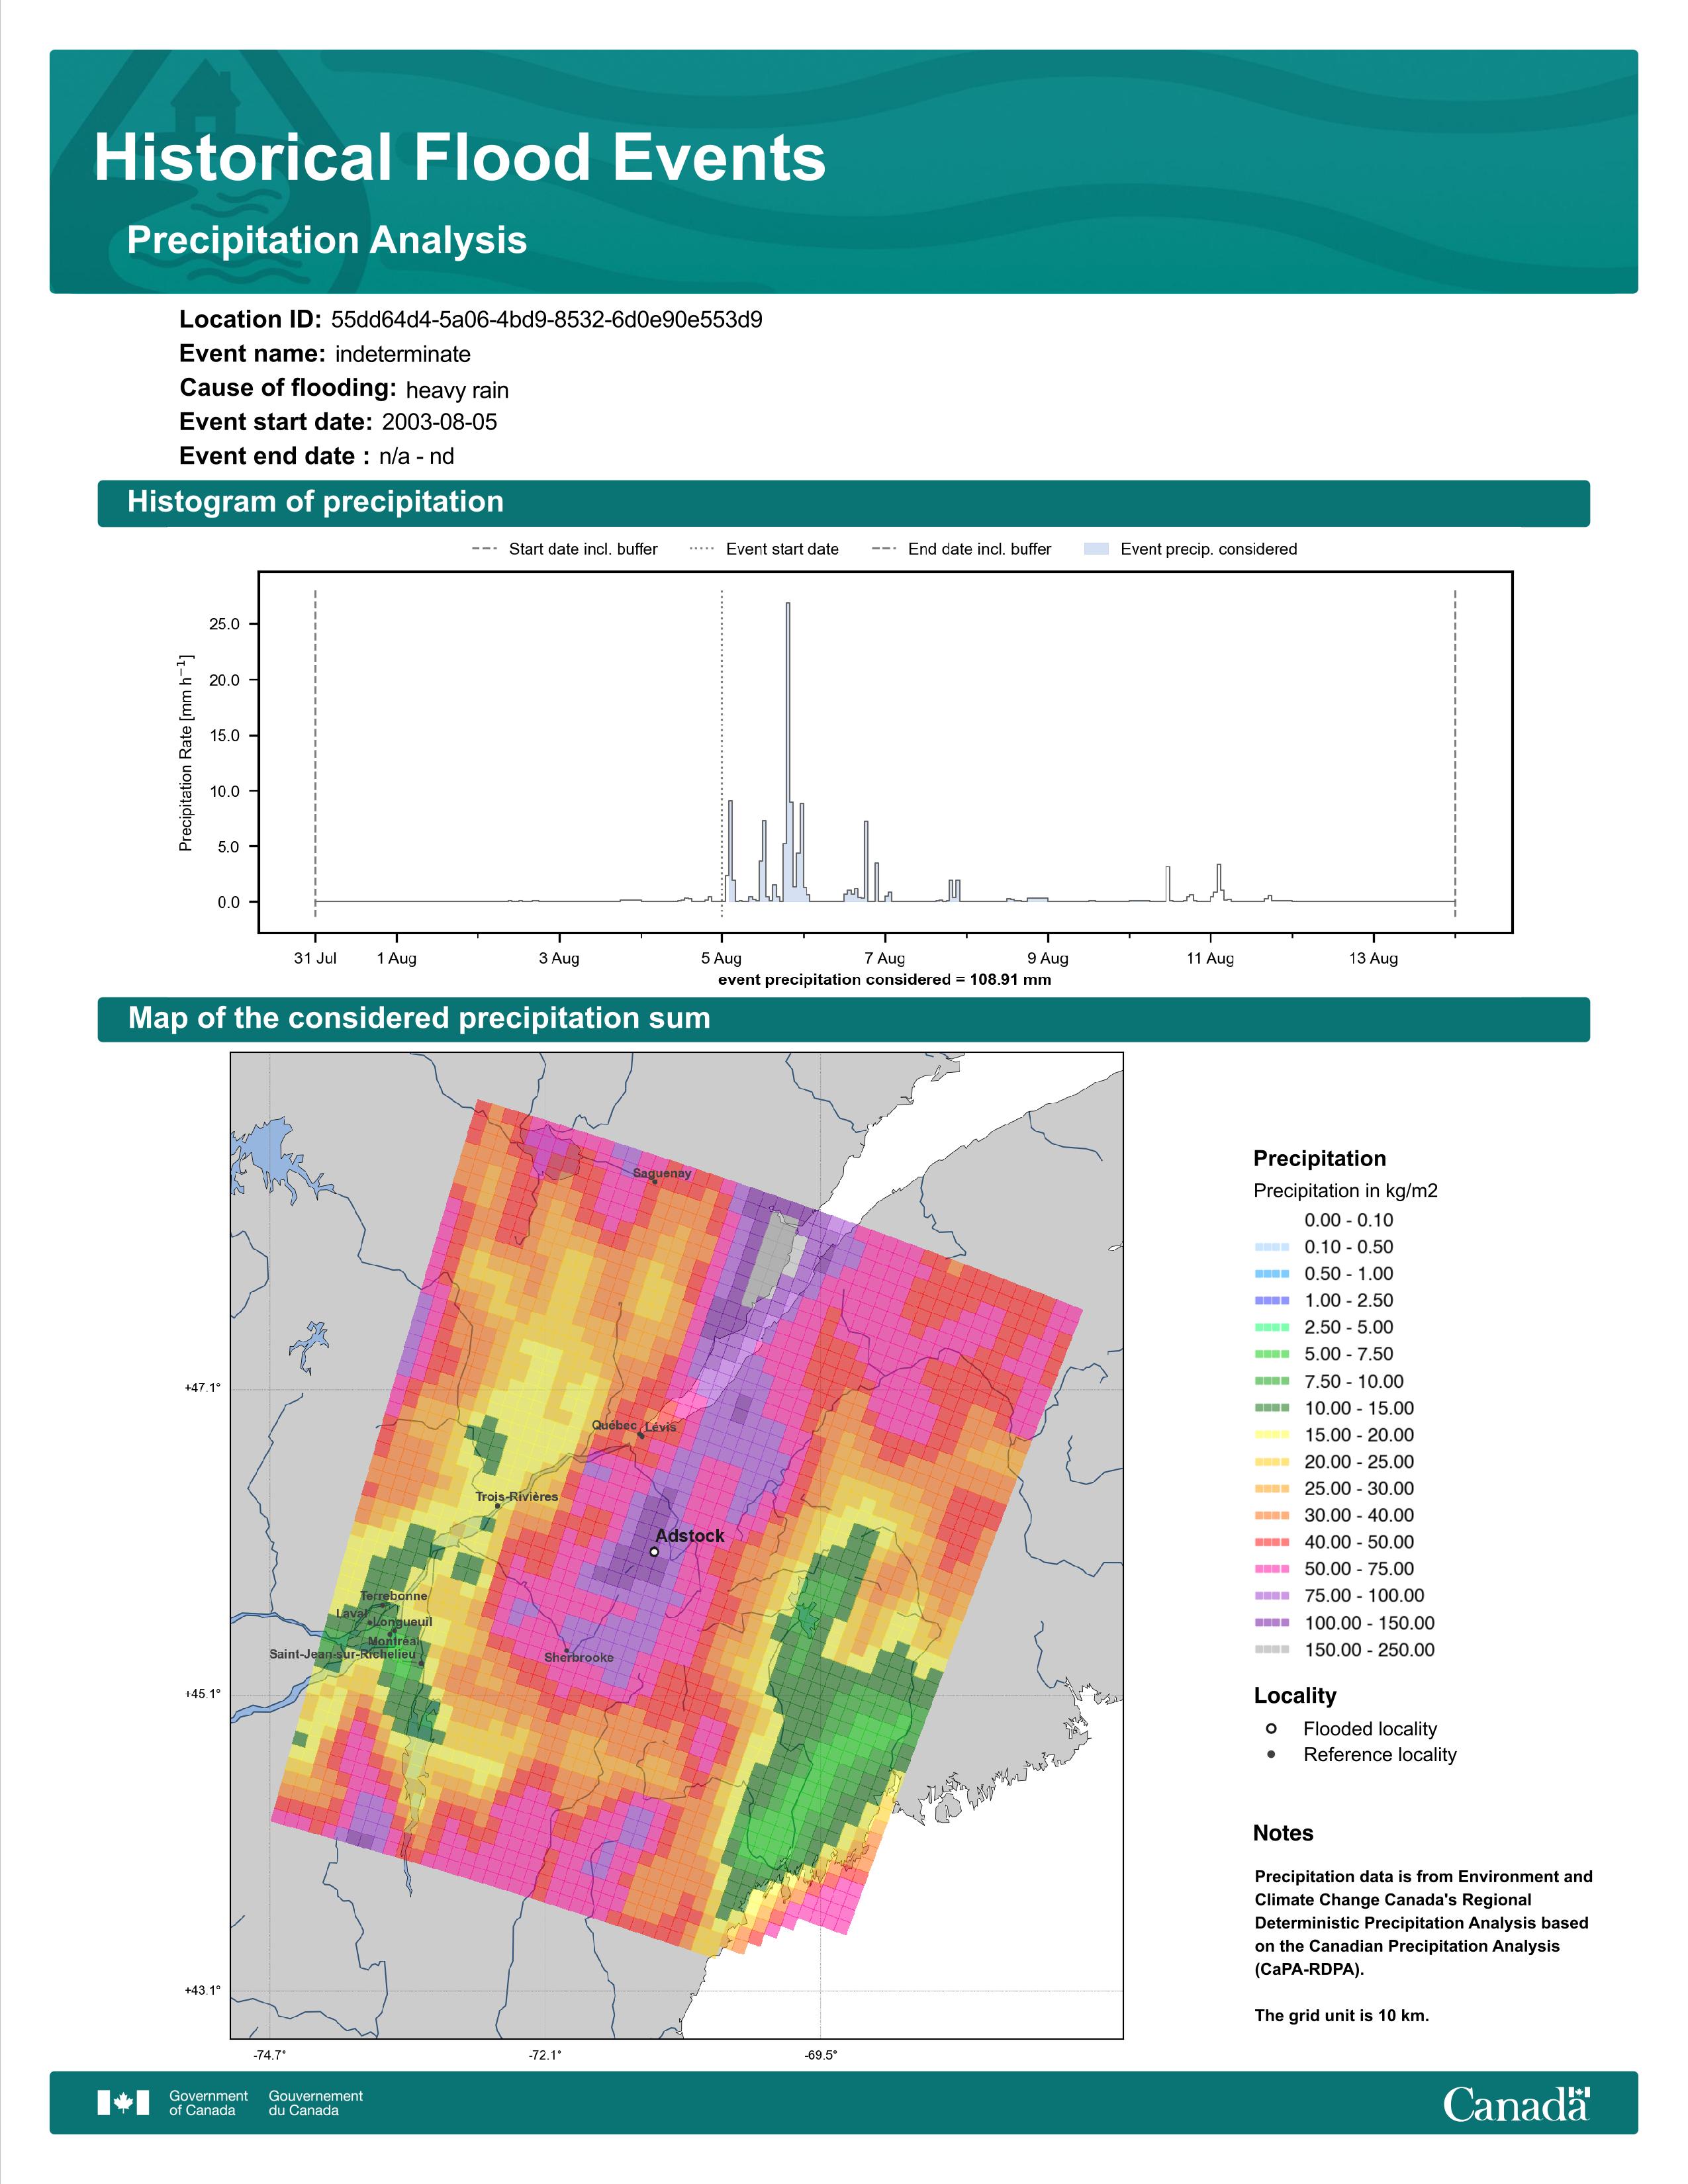Image resolution: width=1688 pixels, height=2184 pixels.
Task: Click the 5.00 - 7.50 color swatch
Action: pos(1272,1354)
